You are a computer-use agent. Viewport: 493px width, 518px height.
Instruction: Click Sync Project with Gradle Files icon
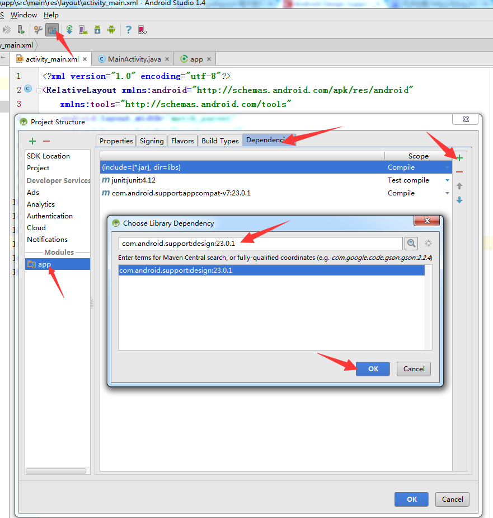click(x=69, y=30)
